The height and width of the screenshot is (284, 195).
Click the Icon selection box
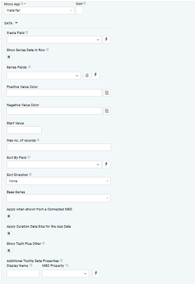tap(80, 11)
